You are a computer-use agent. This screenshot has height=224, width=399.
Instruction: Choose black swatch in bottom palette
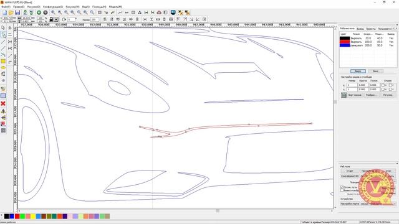pyautogui.click(x=7, y=216)
